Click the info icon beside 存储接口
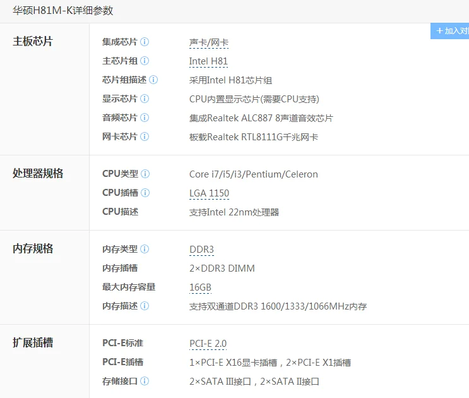This screenshot has height=398, width=469. coord(145,381)
